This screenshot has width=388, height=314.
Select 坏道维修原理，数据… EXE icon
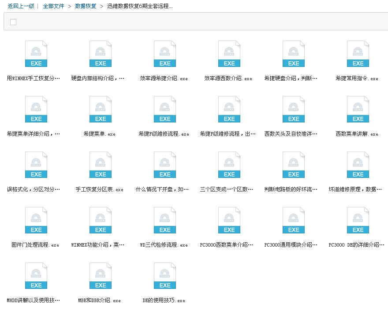(358, 165)
